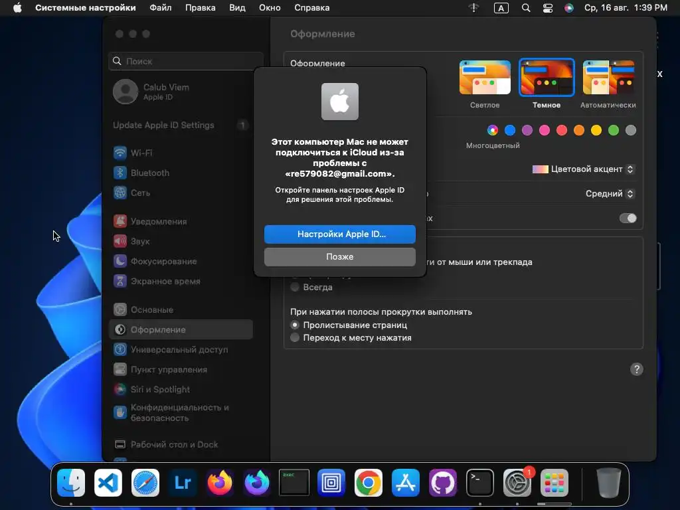Select blue accent color
Viewport: 680px width, 510px height.
click(510, 130)
